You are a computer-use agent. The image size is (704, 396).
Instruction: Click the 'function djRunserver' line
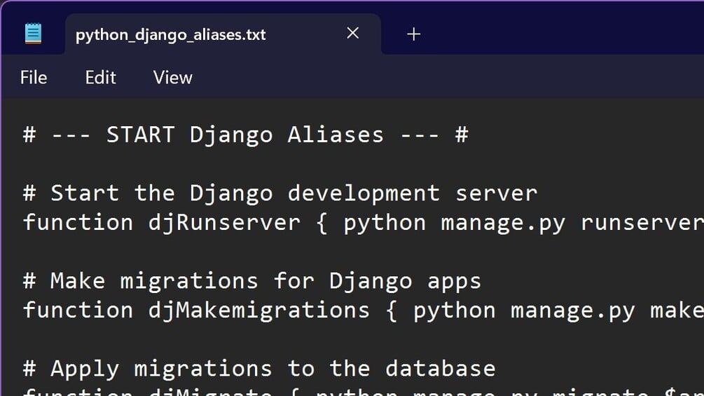[x=364, y=223]
